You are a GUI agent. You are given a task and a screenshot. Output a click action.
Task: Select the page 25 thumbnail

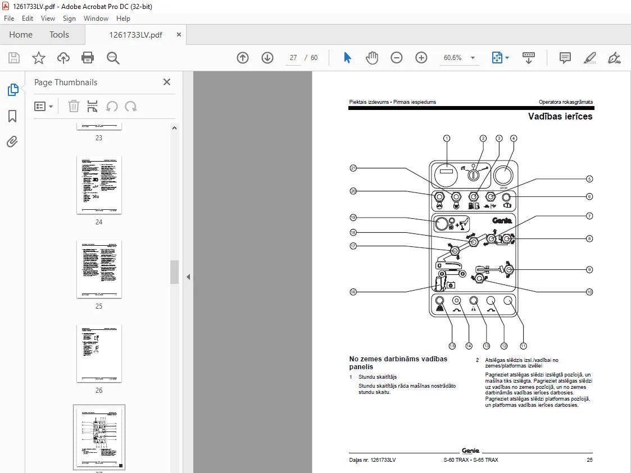point(99,269)
